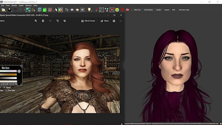Switch to Side view cube icon
This screenshot has height=125, width=222.
tap(50, 10)
